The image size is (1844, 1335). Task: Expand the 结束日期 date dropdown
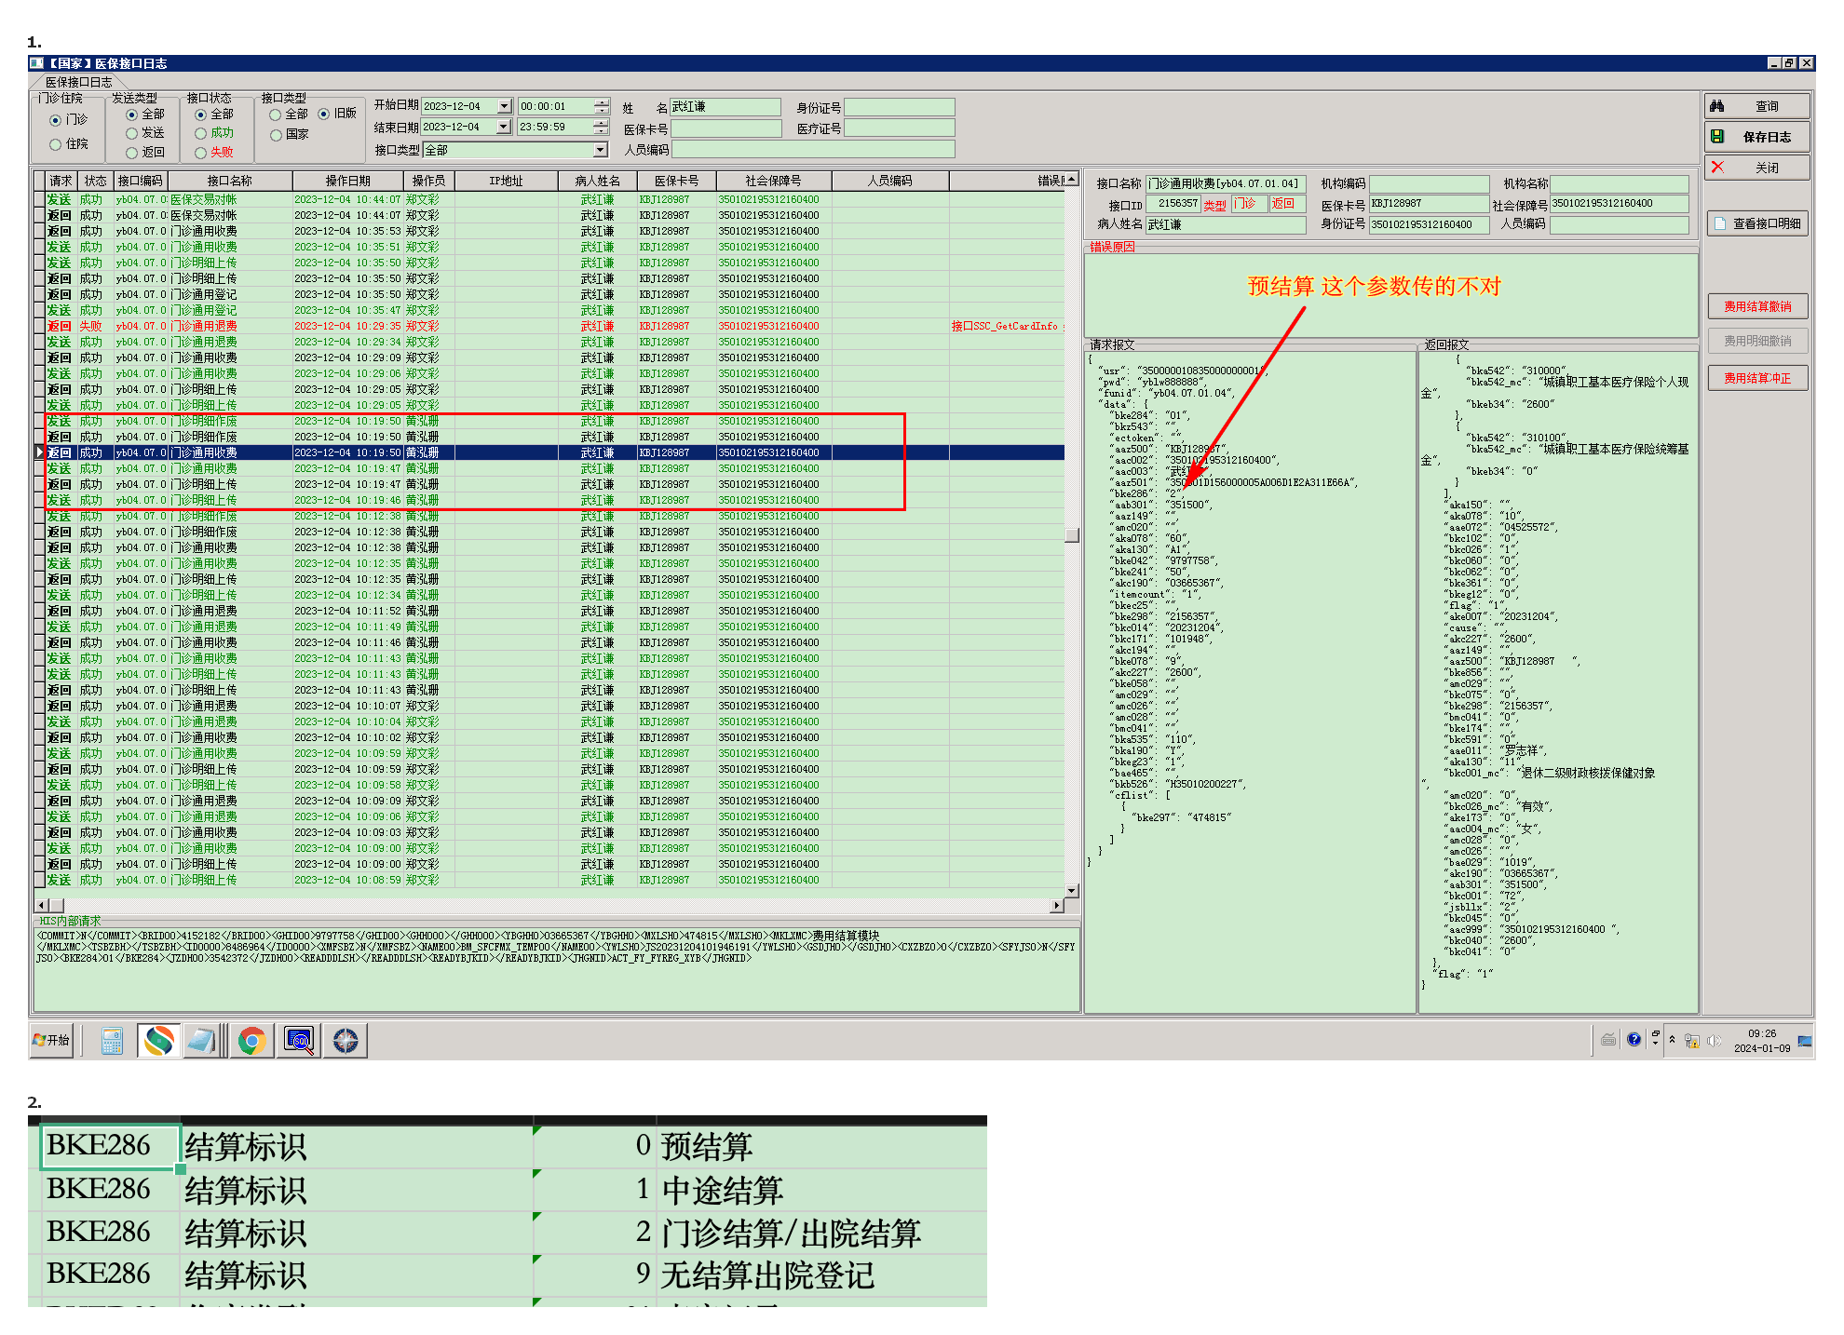[x=504, y=127]
